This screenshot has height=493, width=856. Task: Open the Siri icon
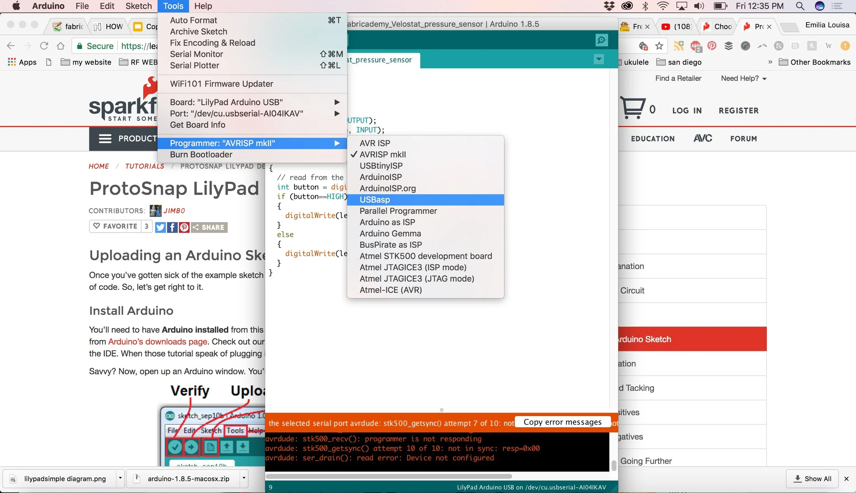coord(819,6)
